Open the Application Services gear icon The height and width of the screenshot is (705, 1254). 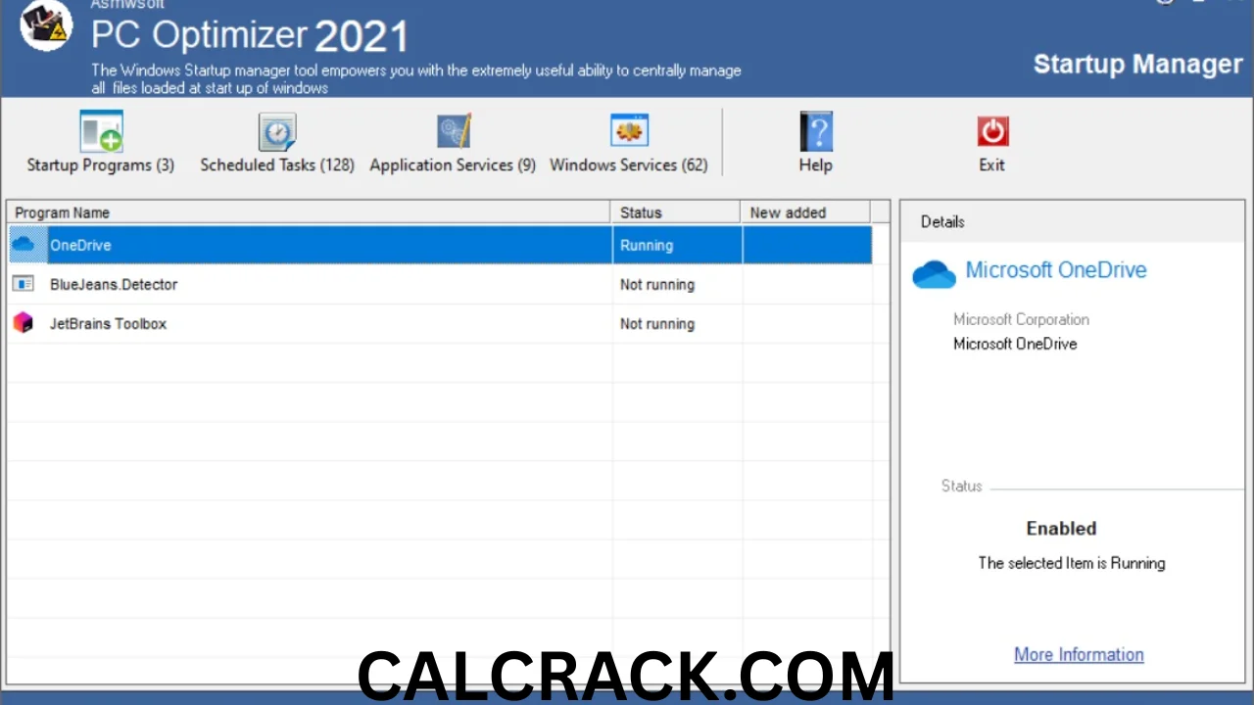(x=454, y=131)
